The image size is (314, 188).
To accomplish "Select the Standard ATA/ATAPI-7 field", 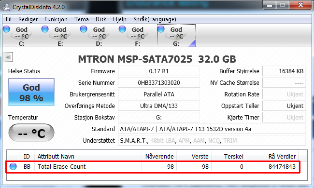I will click(212, 129).
